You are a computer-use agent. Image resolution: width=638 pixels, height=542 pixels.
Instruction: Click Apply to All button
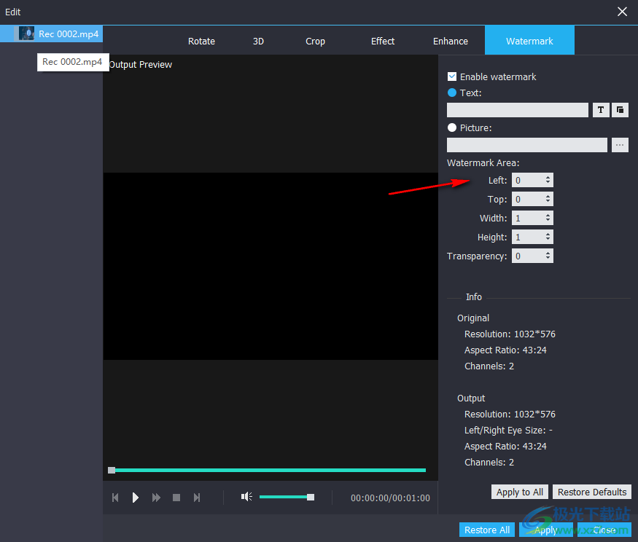[x=520, y=492]
